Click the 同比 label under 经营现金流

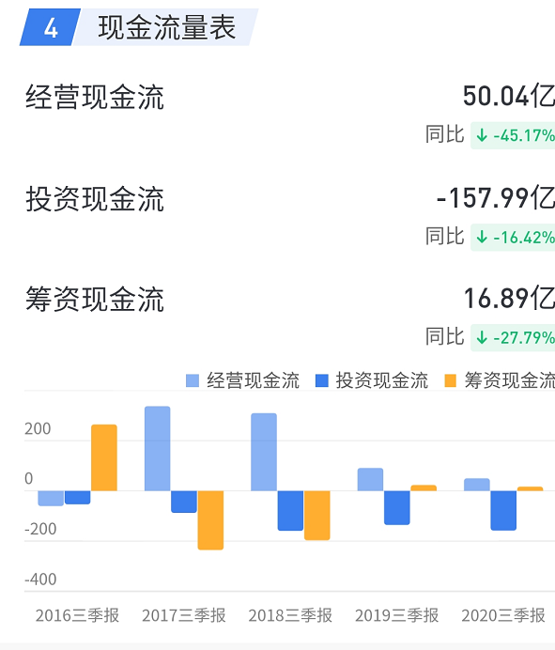pyautogui.click(x=445, y=134)
